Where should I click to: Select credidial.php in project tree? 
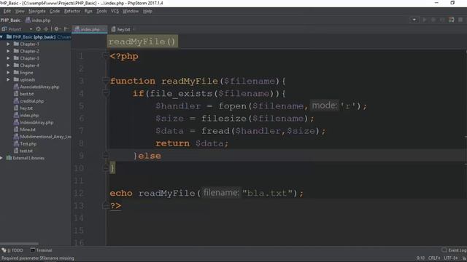point(29,101)
